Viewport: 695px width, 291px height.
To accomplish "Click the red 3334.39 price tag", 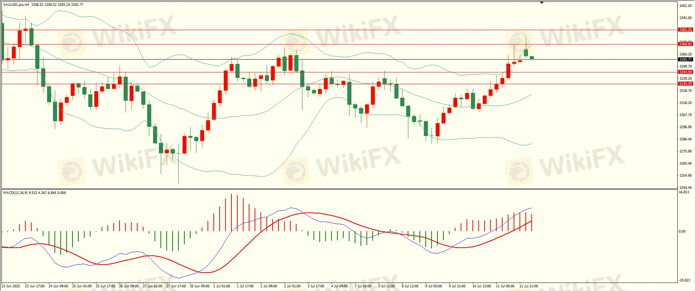I will pyautogui.click(x=685, y=84).
